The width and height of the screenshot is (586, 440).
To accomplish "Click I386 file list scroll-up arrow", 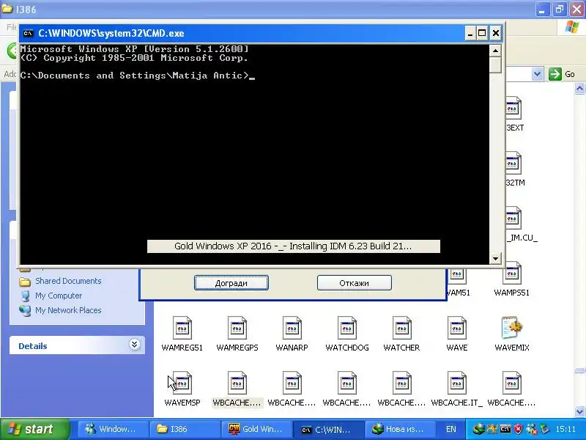I will tap(579, 89).
